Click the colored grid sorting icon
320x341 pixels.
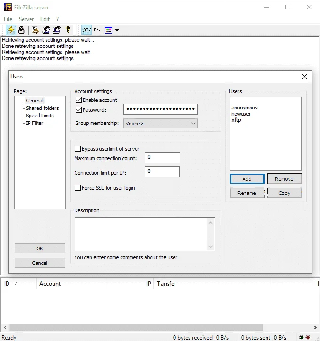coord(108,30)
